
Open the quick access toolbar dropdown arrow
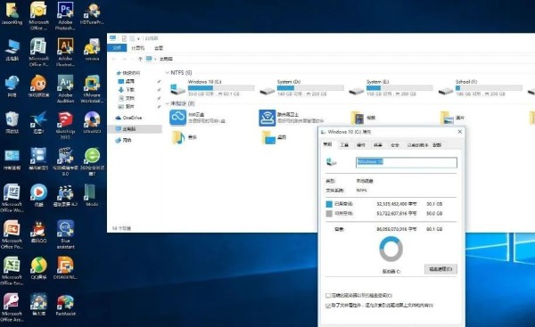138,38
